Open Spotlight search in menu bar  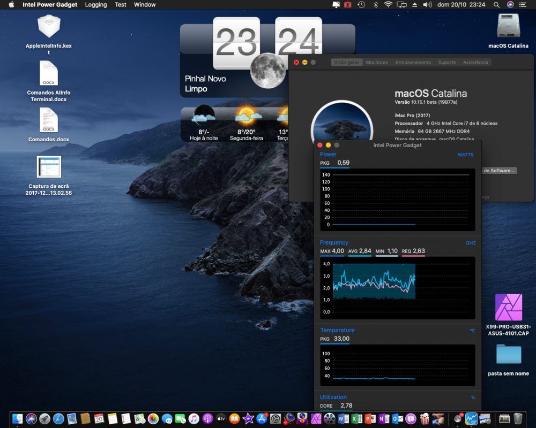[x=496, y=5]
